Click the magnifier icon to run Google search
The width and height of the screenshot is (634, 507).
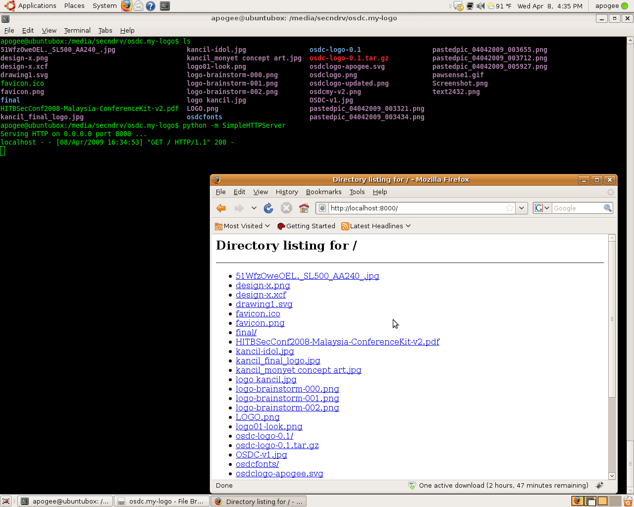608,208
